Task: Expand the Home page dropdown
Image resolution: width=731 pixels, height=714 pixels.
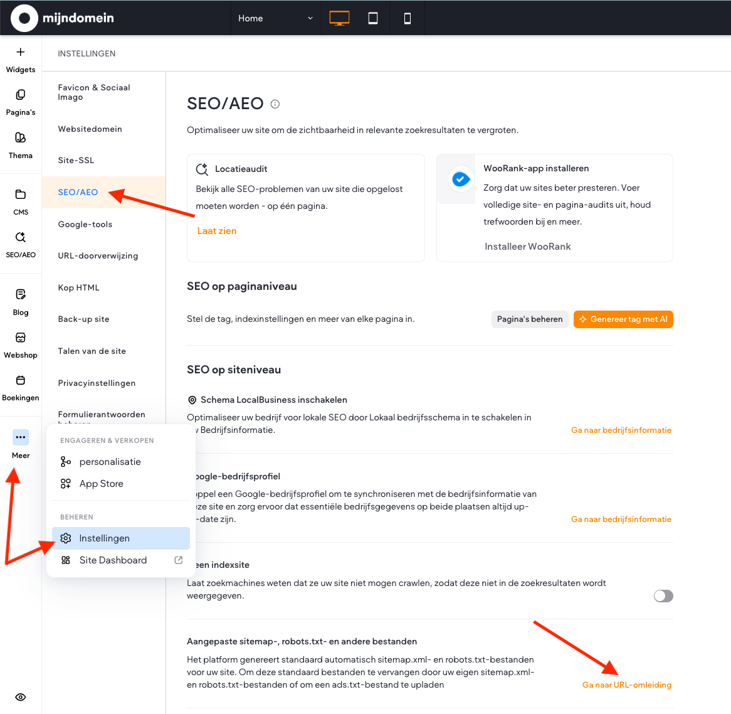Action: point(275,18)
